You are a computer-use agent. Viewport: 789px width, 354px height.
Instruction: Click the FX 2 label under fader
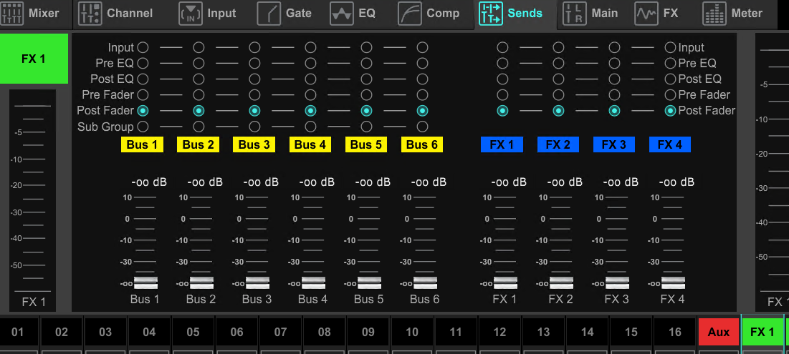point(561,299)
